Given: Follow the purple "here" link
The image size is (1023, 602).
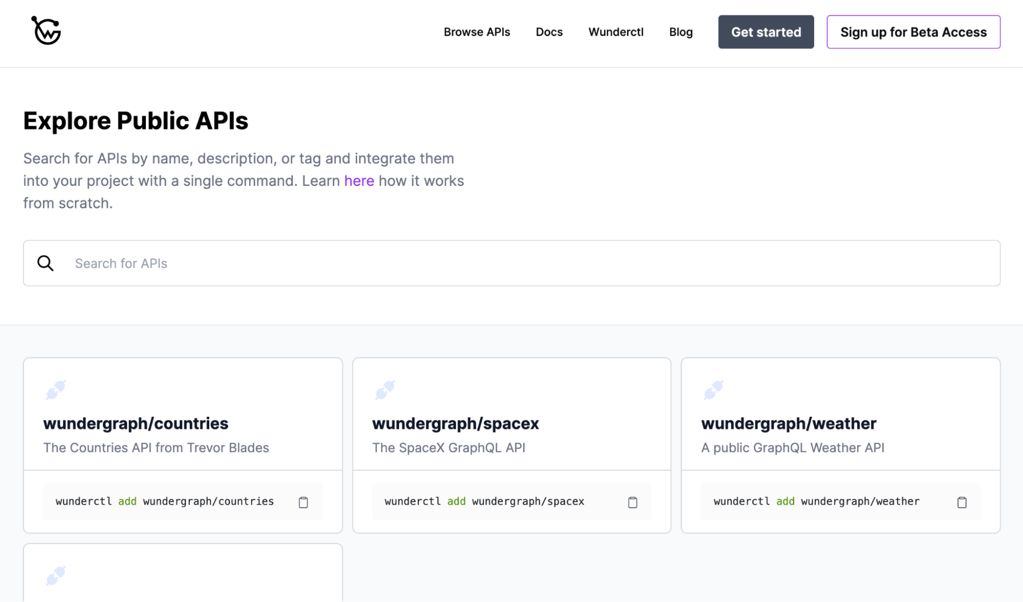Looking at the screenshot, I should (359, 181).
